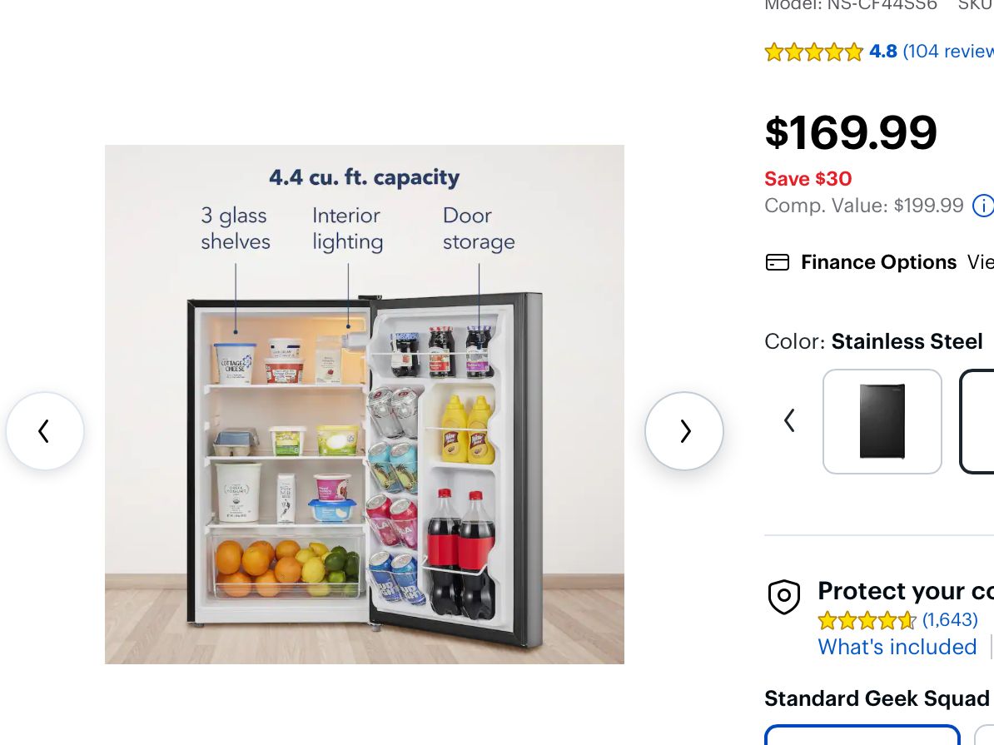Image resolution: width=994 pixels, height=745 pixels.
Task: Click the link beside Finance Options
Action: tap(981, 262)
